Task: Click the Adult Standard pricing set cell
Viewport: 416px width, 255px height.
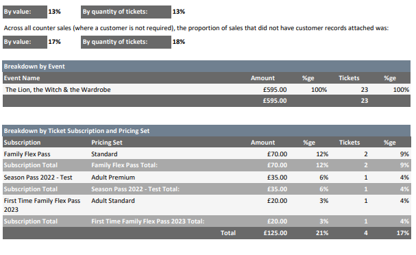Action: tap(113, 201)
